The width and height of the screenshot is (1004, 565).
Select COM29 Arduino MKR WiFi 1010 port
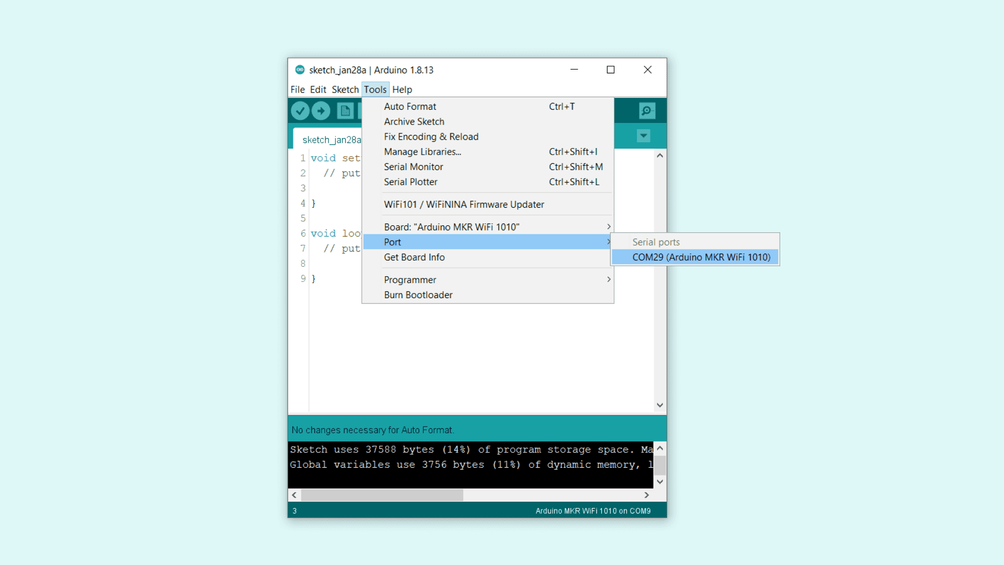point(701,257)
